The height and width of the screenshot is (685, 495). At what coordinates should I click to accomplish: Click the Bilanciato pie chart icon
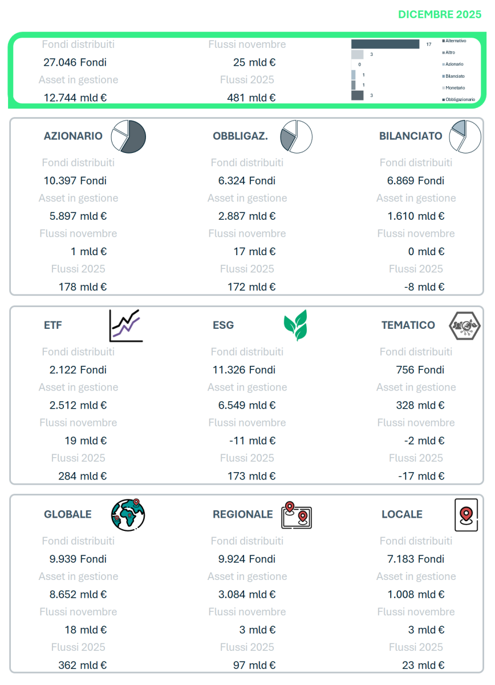465,137
